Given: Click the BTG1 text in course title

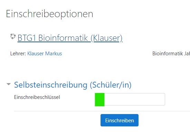Looking at the screenshot, I should click(27, 38).
